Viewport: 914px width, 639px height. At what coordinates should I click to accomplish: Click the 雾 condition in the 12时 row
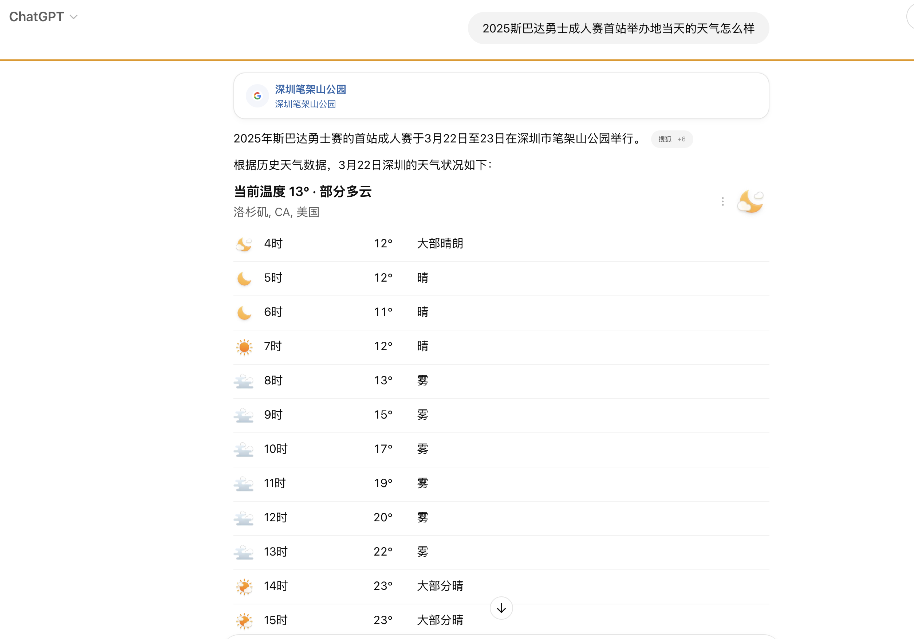click(423, 517)
